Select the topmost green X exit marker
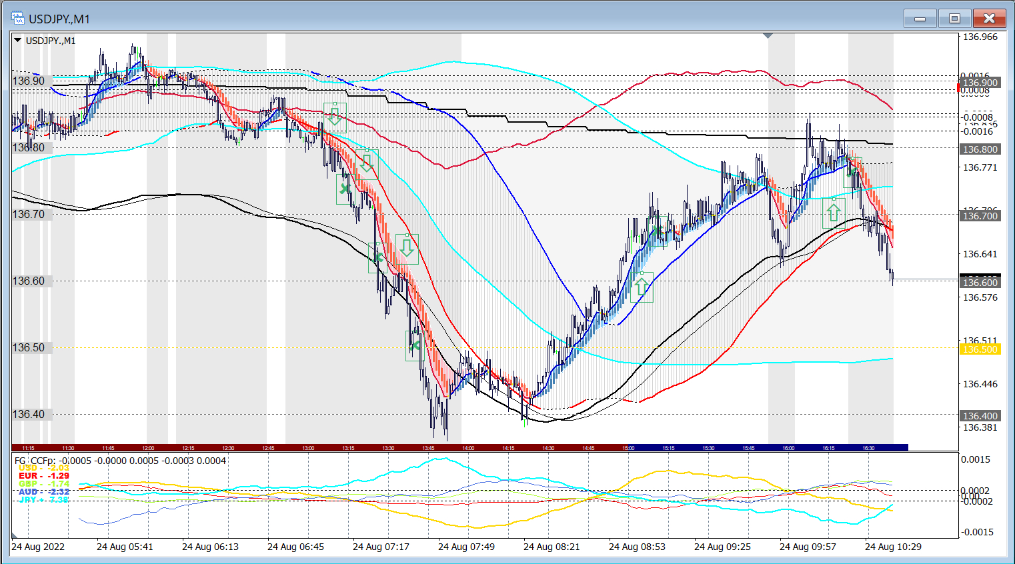The image size is (1015, 564). click(344, 189)
